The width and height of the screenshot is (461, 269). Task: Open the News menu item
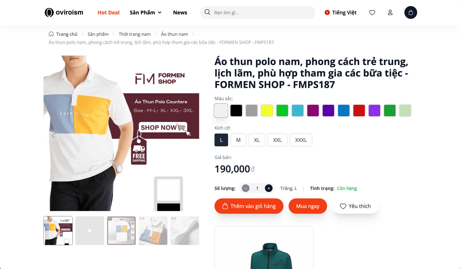coord(180,12)
